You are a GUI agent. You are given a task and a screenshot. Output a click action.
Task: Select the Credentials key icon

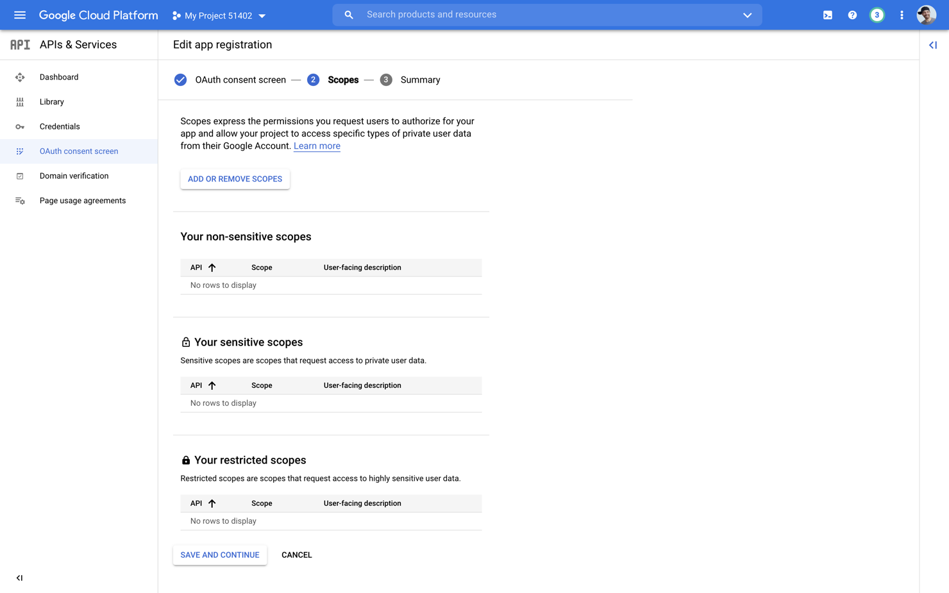[x=20, y=126]
